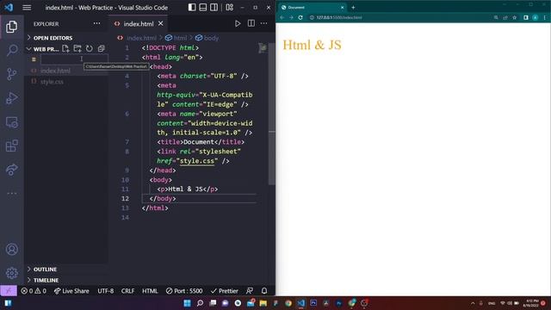Bookmark page with star icon
The image size is (551, 310).
click(515, 17)
